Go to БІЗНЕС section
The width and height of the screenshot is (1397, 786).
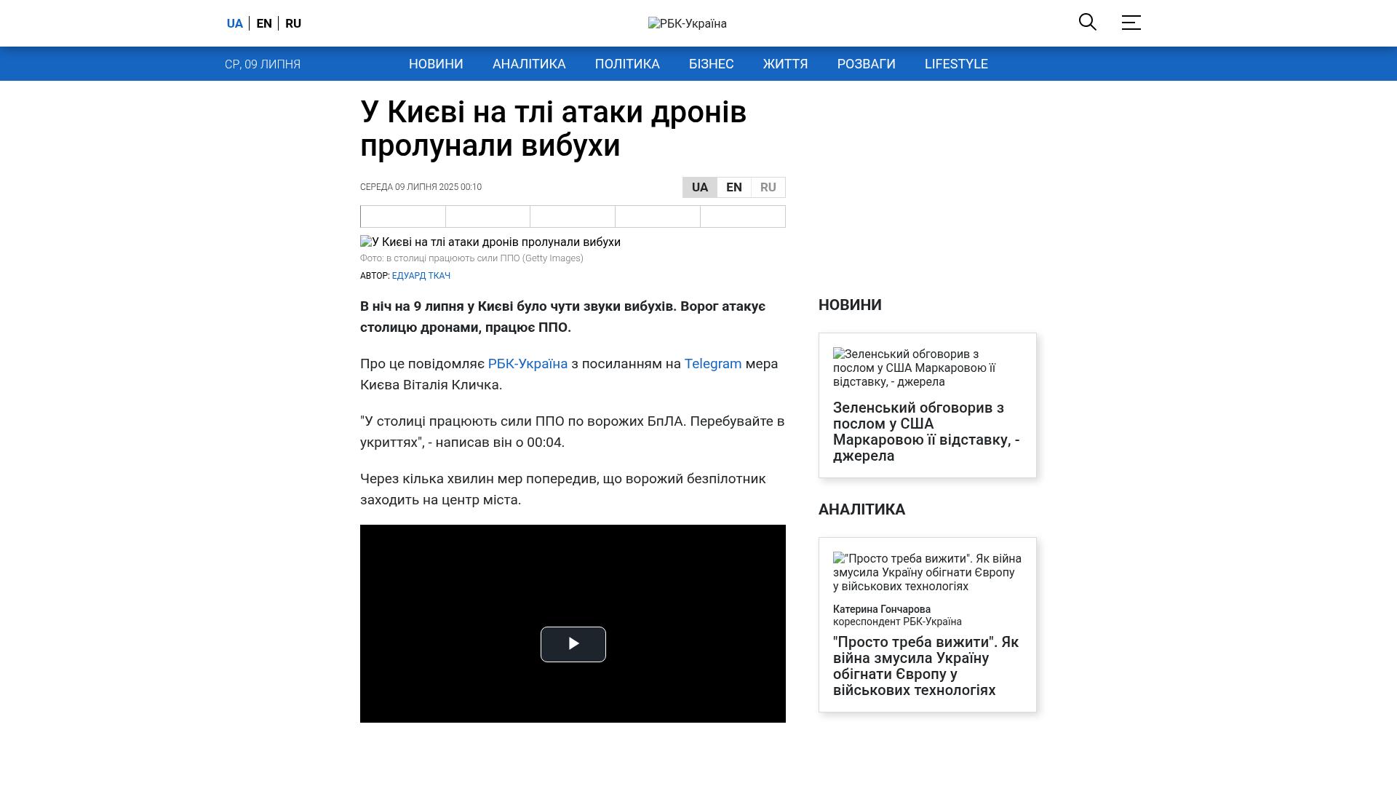[711, 64]
